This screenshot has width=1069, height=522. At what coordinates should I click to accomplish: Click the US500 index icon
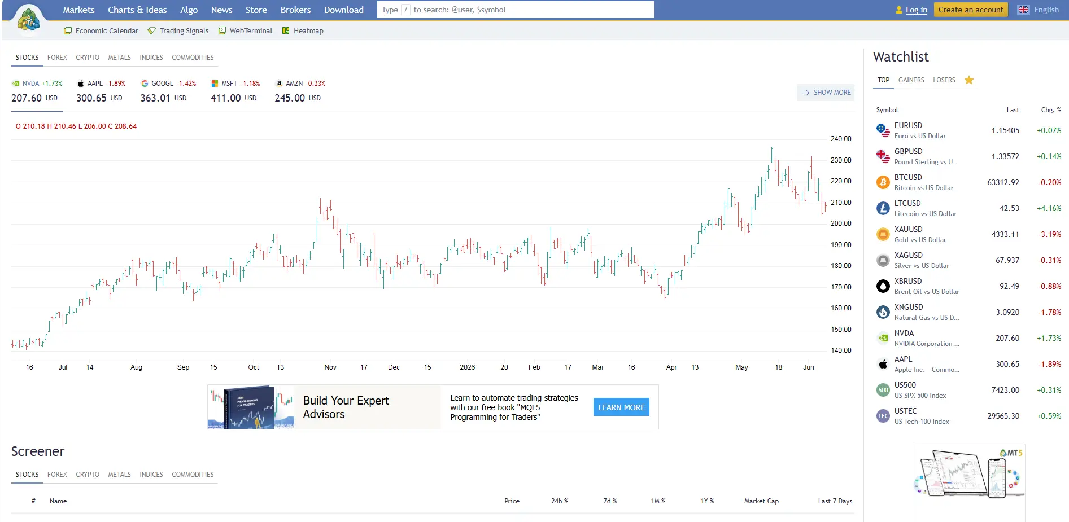click(x=883, y=390)
